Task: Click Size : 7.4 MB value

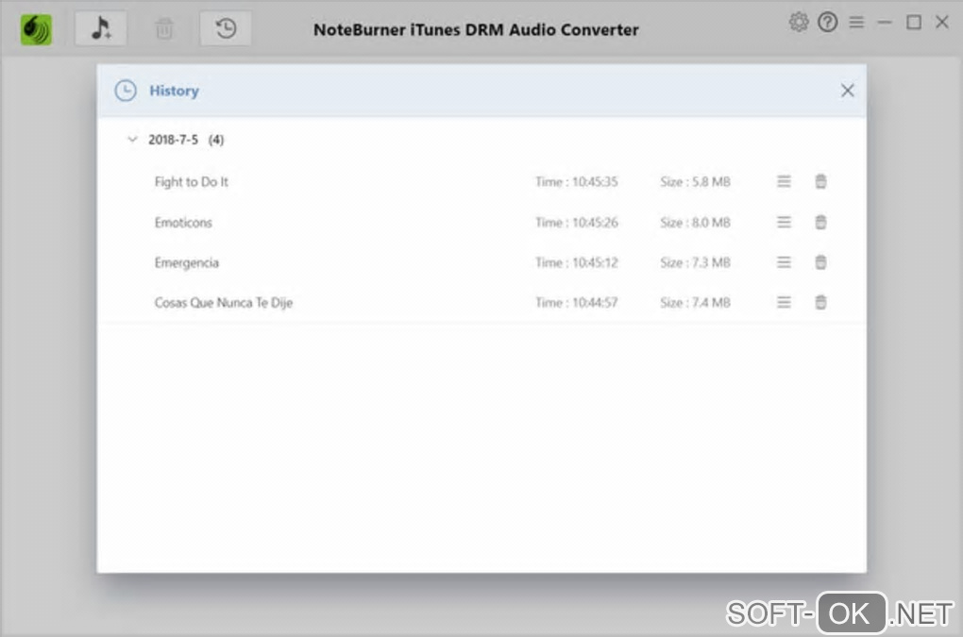Action: coord(695,303)
